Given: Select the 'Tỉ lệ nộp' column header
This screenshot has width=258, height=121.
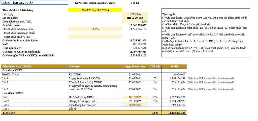Looking at the screenshot, I should [x=155, y=67].
